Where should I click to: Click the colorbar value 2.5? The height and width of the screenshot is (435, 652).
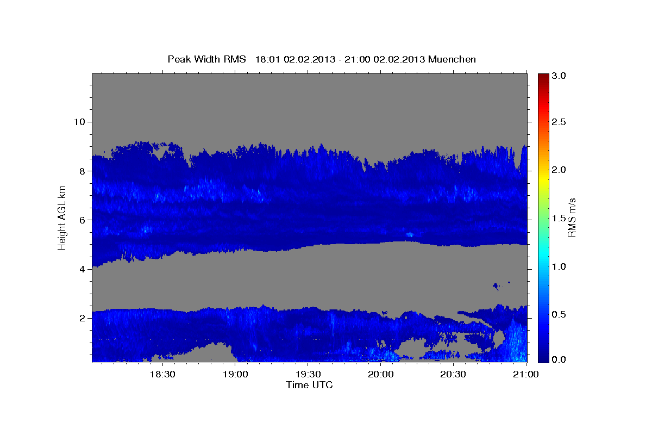tap(559, 122)
